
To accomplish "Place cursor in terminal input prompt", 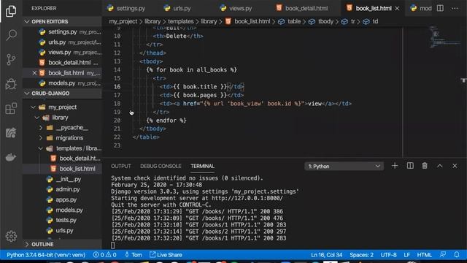I will pos(112,245).
